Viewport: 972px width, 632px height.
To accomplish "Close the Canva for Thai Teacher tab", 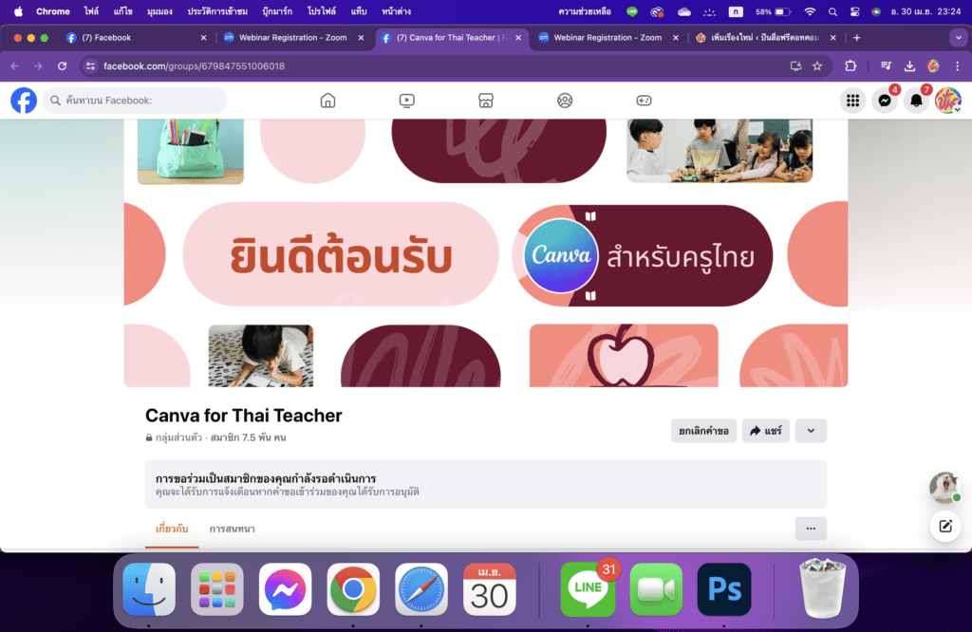I will pyautogui.click(x=518, y=38).
